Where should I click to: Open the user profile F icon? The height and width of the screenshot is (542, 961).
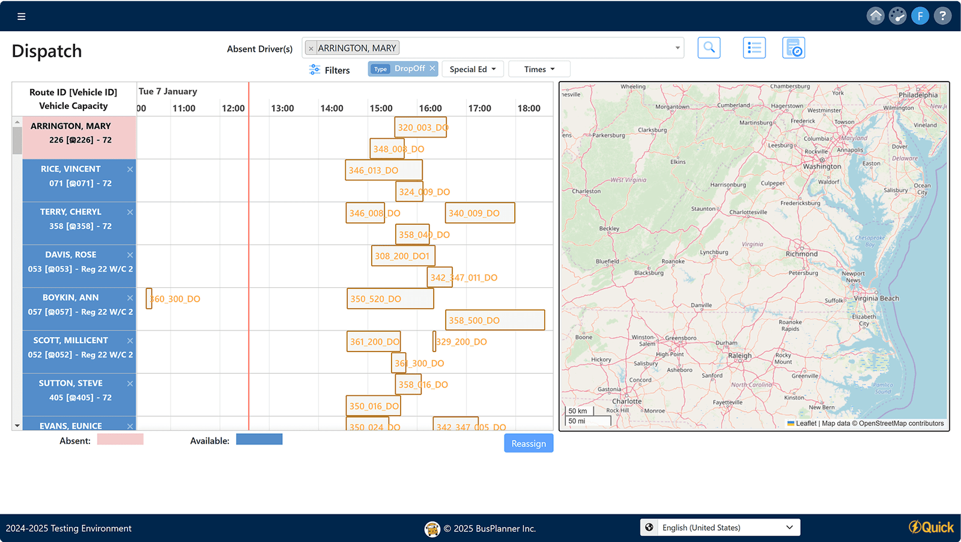click(x=920, y=16)
